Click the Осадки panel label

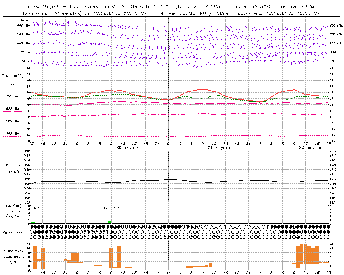click(x=14, y=211)
